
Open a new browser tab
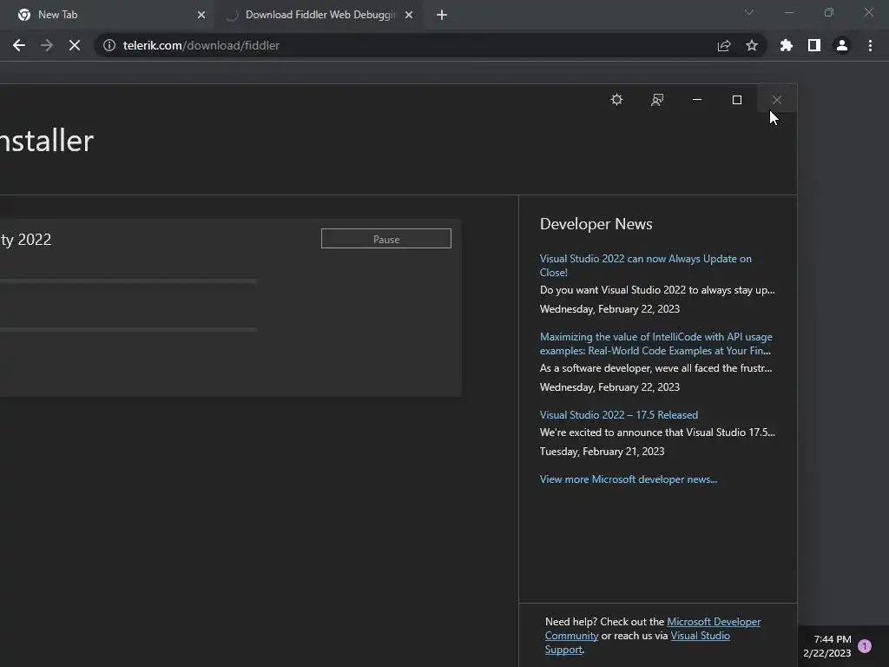442,16
